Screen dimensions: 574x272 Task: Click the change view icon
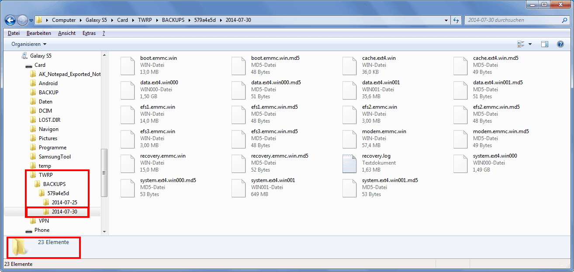tap(521, 44)
